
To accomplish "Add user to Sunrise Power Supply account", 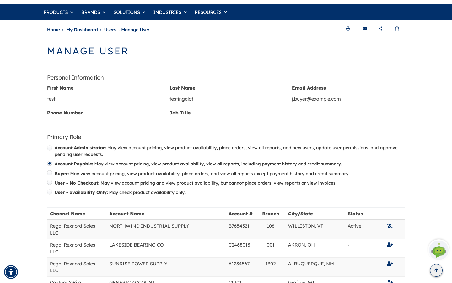I will [390, 264].
